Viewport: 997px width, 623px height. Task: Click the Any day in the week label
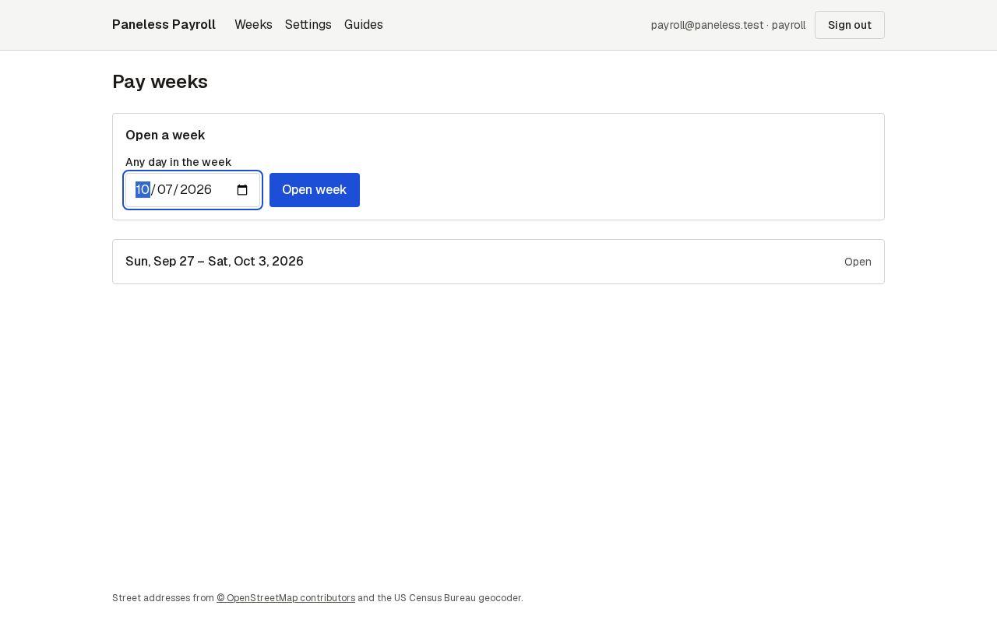pos(178,162)
